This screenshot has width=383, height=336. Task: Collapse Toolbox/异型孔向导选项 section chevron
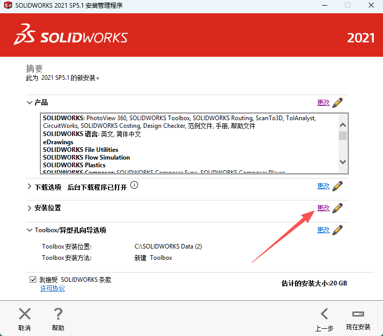(29, 230)
